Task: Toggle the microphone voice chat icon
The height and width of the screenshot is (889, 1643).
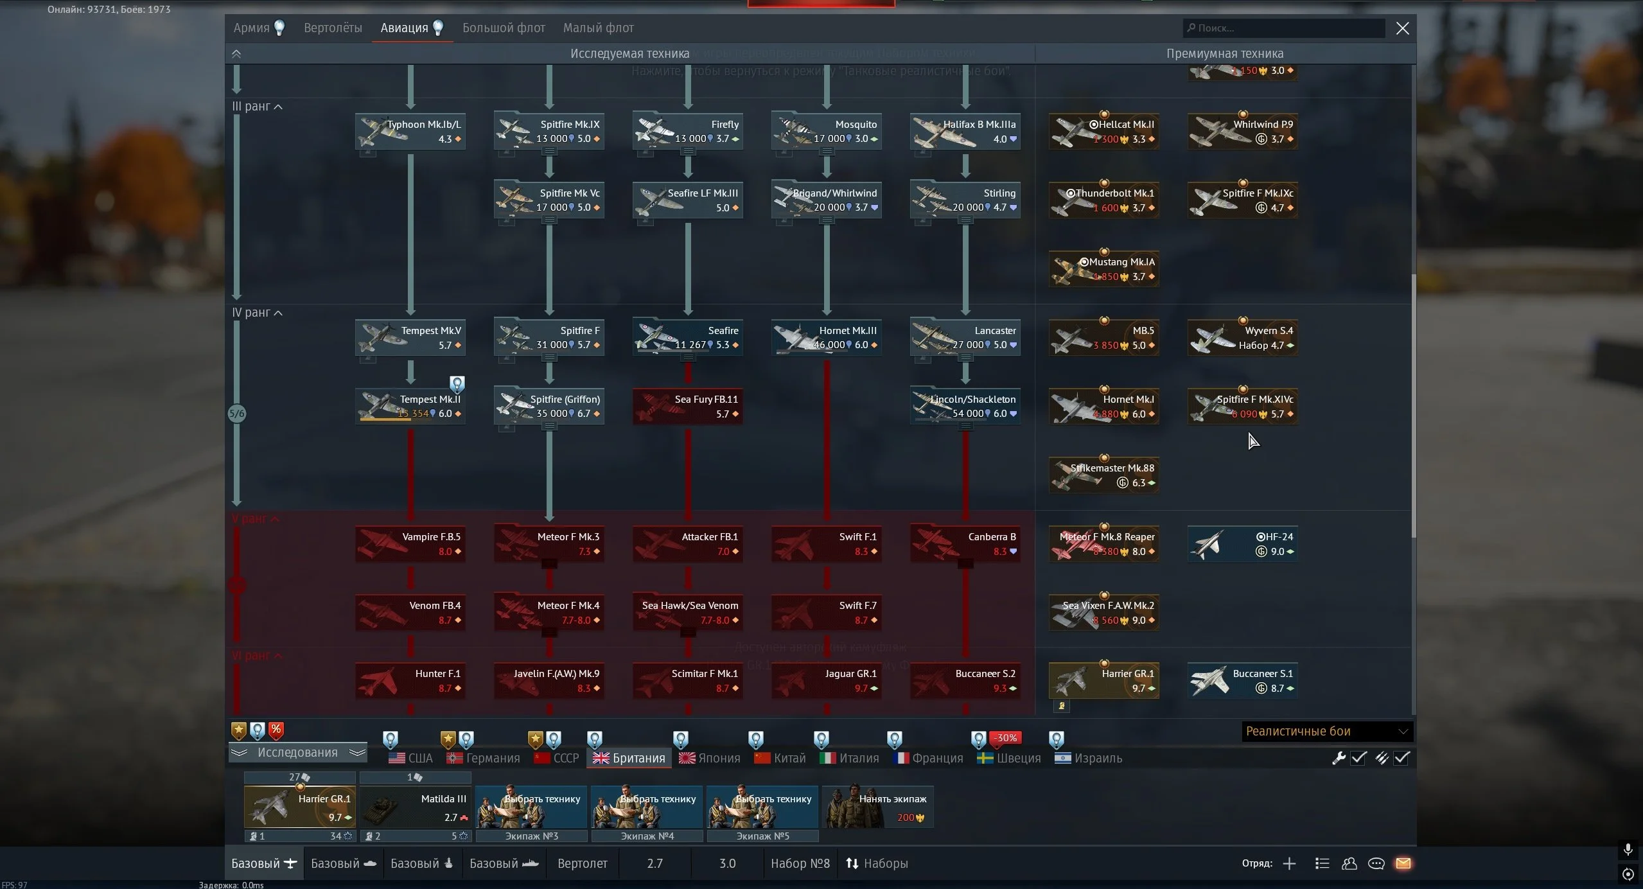Action: tap(1628, 850)
